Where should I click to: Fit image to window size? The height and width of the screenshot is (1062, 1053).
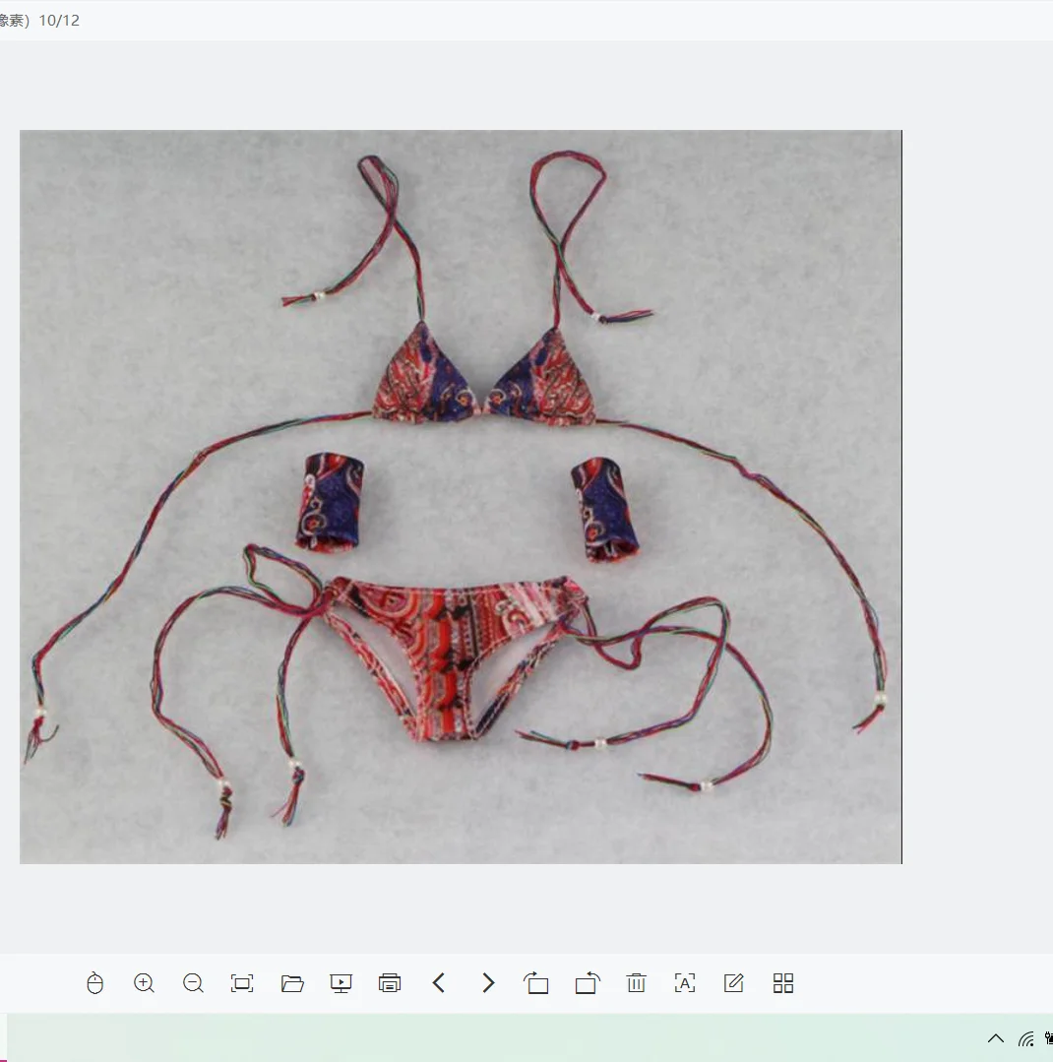pos(242,983)
